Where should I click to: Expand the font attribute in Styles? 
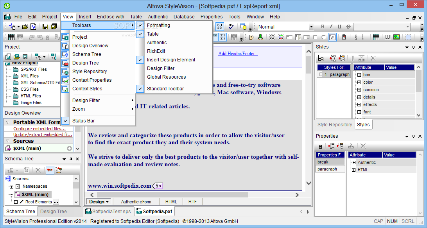[359, 112]
